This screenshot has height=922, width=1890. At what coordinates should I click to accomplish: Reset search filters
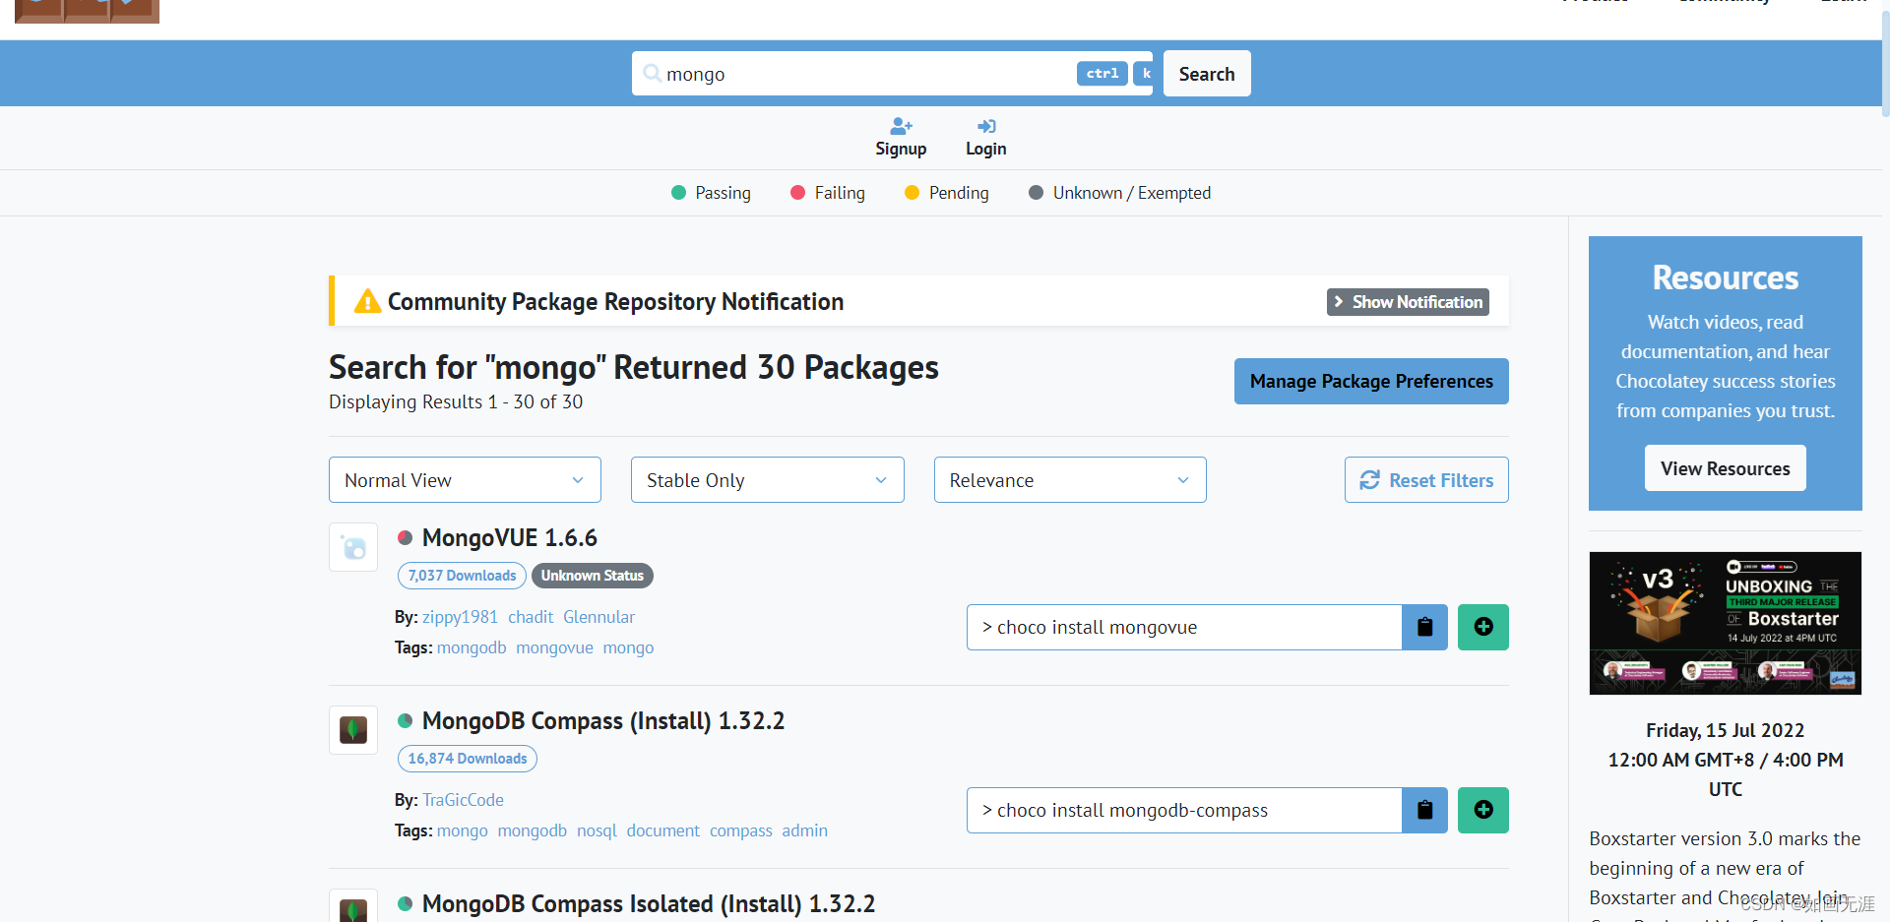click(1426, 480)
